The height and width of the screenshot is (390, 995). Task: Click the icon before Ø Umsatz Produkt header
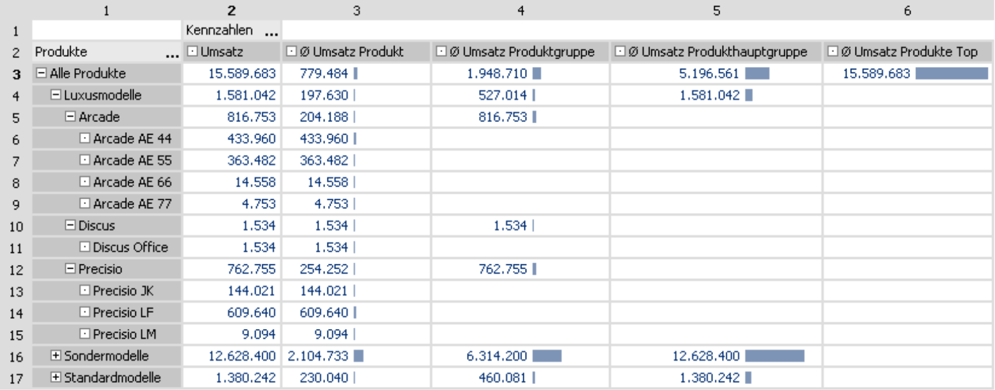(x=292, y=51)
